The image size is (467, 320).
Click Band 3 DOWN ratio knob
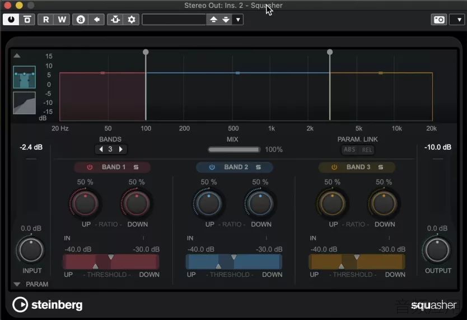tap(384, 203)
